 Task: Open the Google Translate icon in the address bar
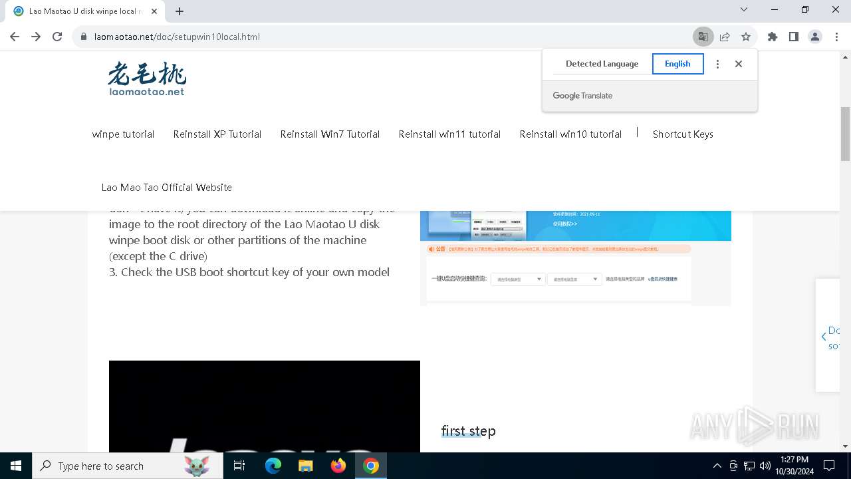pyautogui.click(x=703, y=37)
